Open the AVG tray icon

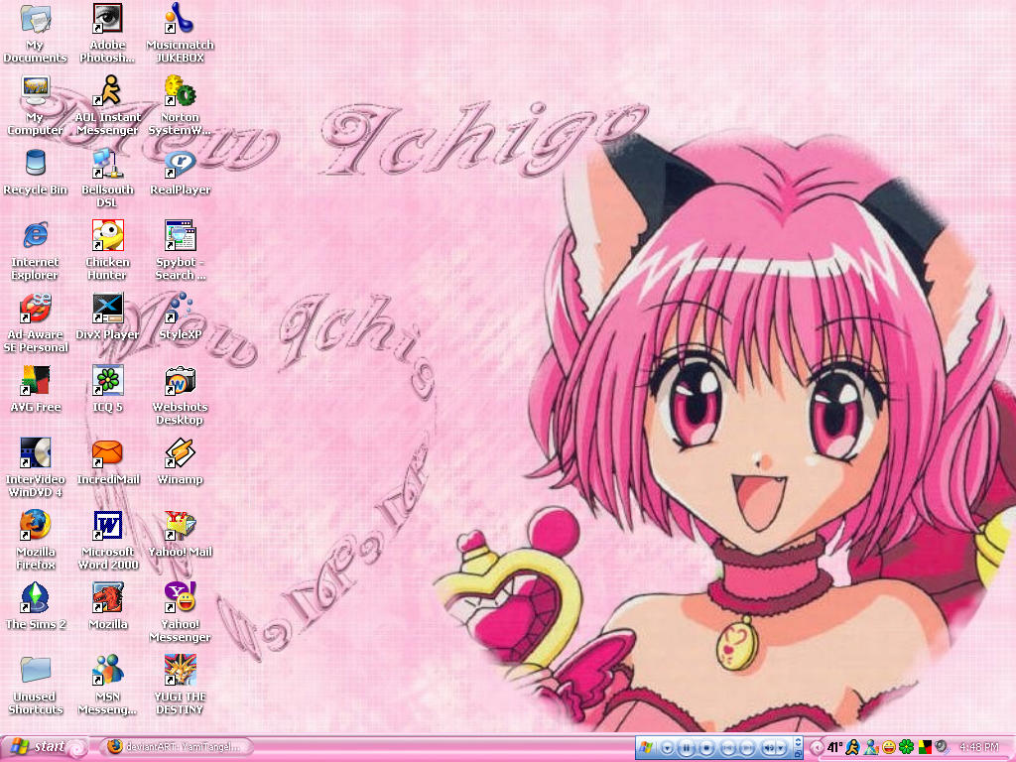(925, 747)
